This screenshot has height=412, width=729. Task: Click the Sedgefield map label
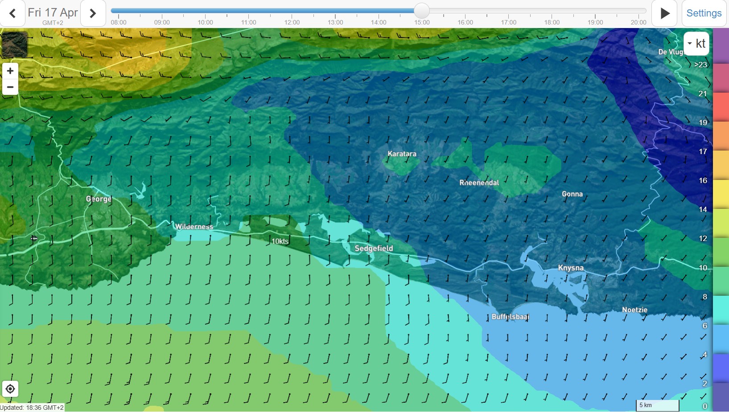point(374,248)
